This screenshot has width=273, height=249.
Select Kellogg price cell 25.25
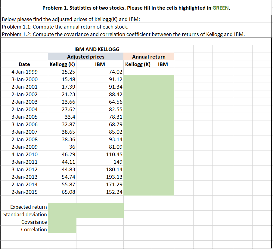tap(62, 71)
